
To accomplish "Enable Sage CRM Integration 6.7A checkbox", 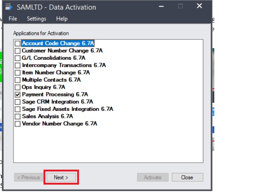I will pyautogui.click(x=18, y=102).
